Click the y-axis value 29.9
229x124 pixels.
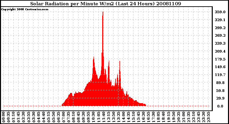click(x=220, y=99)
